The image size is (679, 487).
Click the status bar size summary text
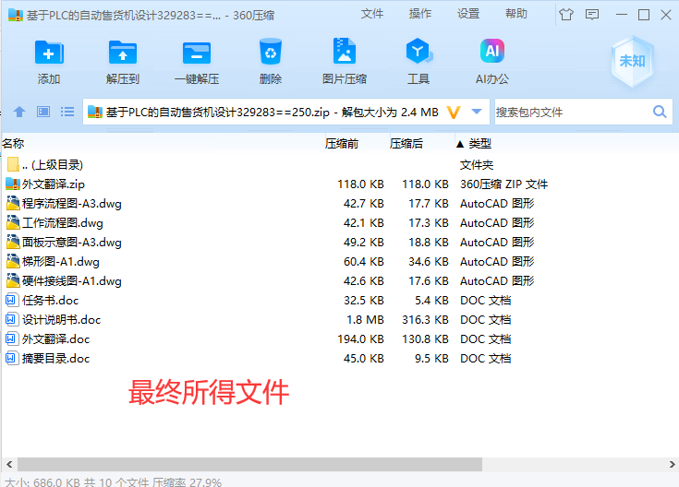click(x=113, y=482)
